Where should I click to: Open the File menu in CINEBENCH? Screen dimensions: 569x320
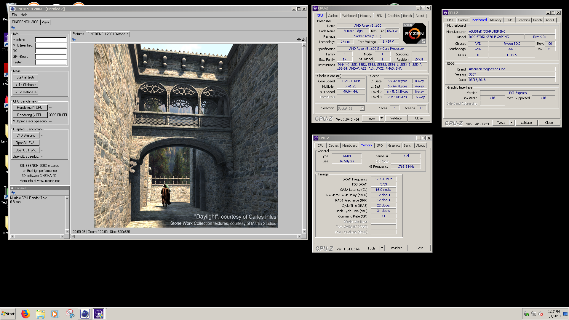coord(14,15)
